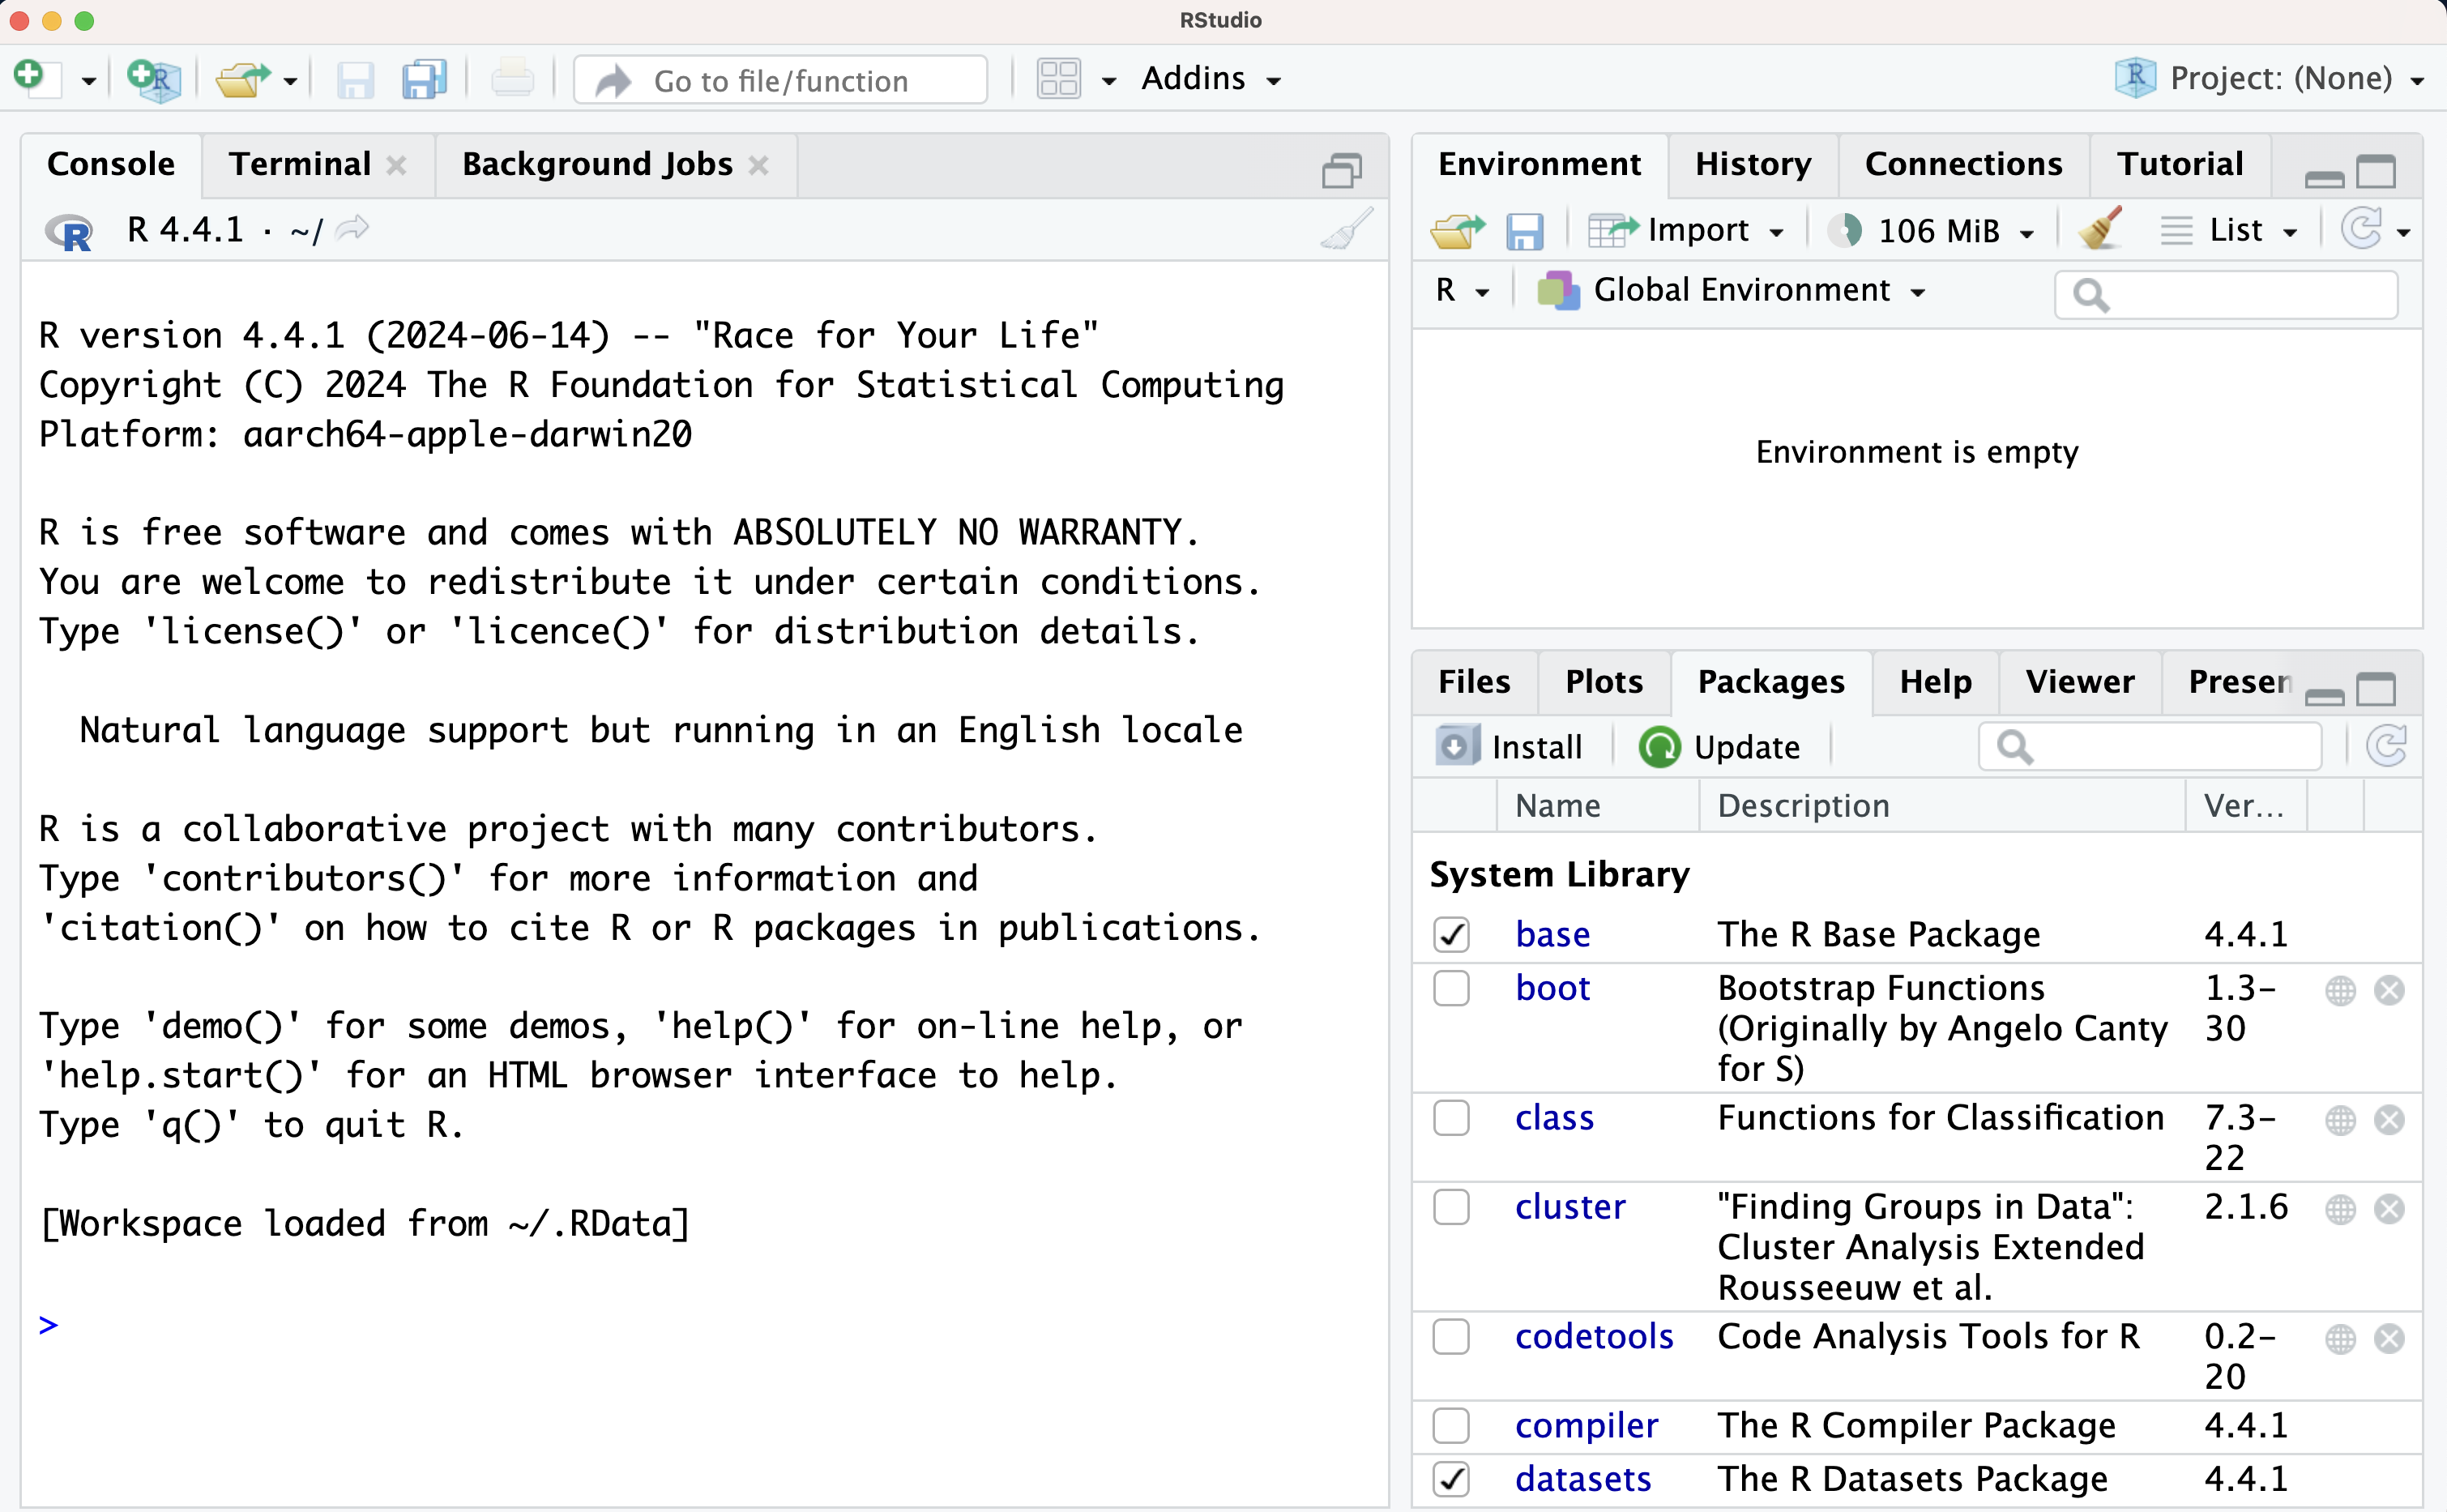
Task: Click the Save all documents icon
Action: 424,79
